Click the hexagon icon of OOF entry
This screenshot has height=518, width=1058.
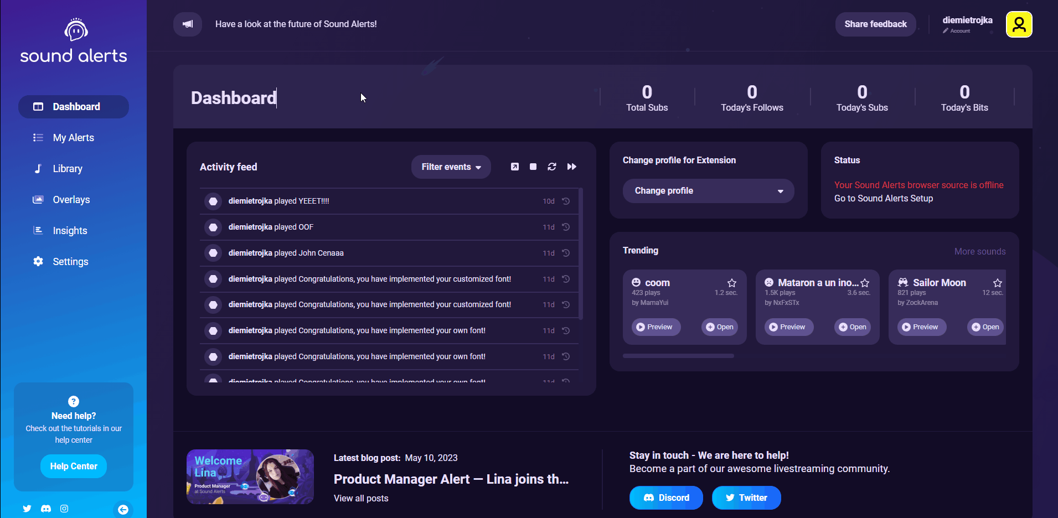[x=213, y=227]
